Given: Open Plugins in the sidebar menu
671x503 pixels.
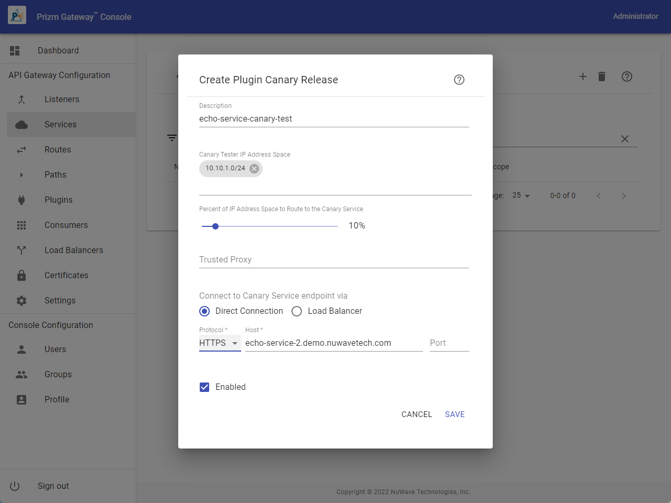Looking at the screenshot, I should coord(58,200).
